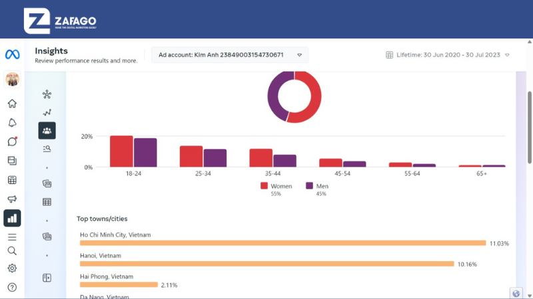
Task: Click the globe icon at bottom right
Action: coord(516,293)
